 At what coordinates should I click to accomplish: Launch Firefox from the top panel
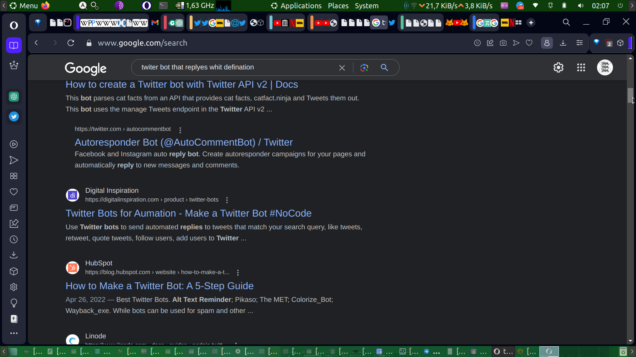pos(45,6)
